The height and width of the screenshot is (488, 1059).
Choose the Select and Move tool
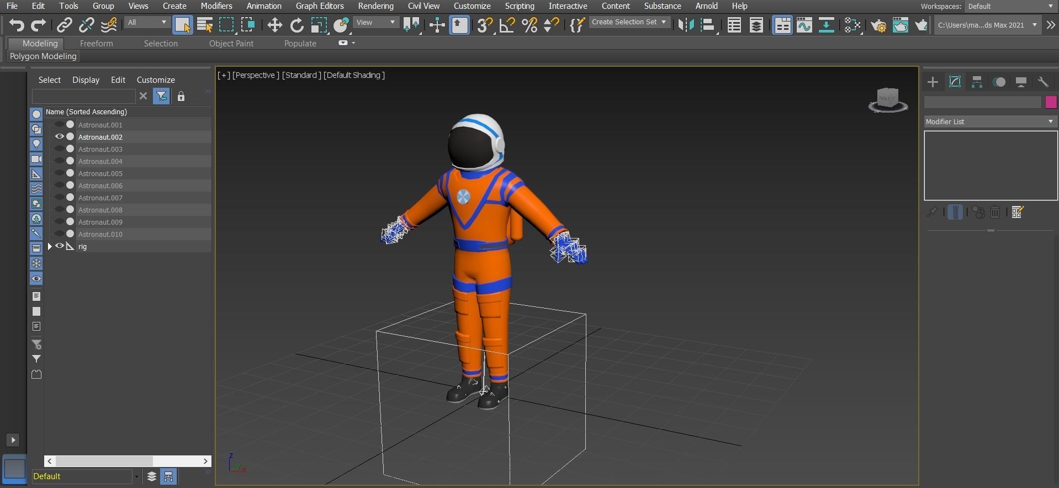click(x=274, y=25)
